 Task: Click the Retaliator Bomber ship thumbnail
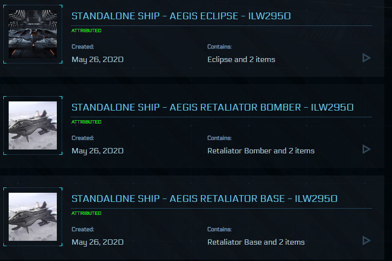(x=33, y=125)
